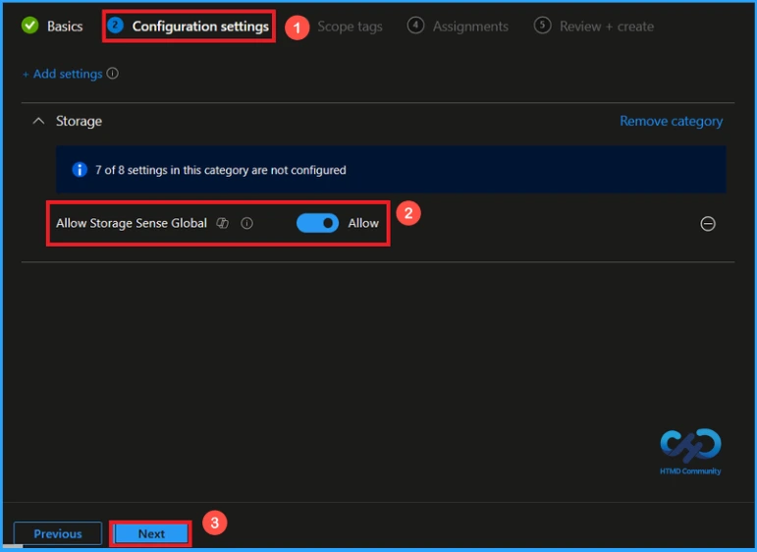Click Remove category link
Image resolution: width=757 pixels, height=552 pixels.
(671, 121)
